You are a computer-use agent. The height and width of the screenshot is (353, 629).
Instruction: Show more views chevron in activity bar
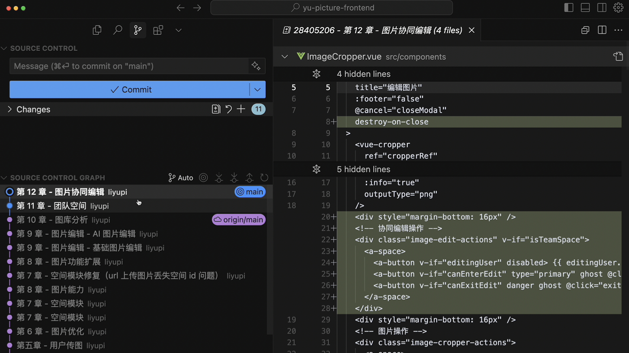[179, 30]
